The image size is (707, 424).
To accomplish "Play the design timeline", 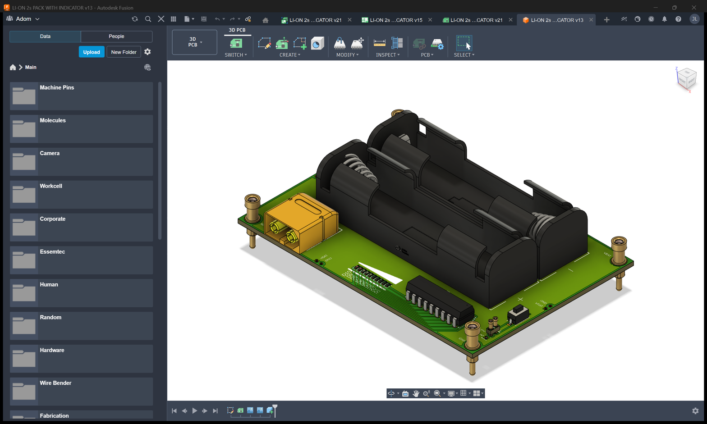I will pyautogui.click(x=194, y=410).
